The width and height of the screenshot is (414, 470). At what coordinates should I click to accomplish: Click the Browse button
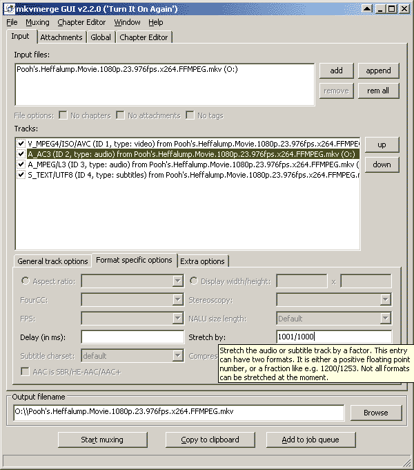(x=376, y=413)
